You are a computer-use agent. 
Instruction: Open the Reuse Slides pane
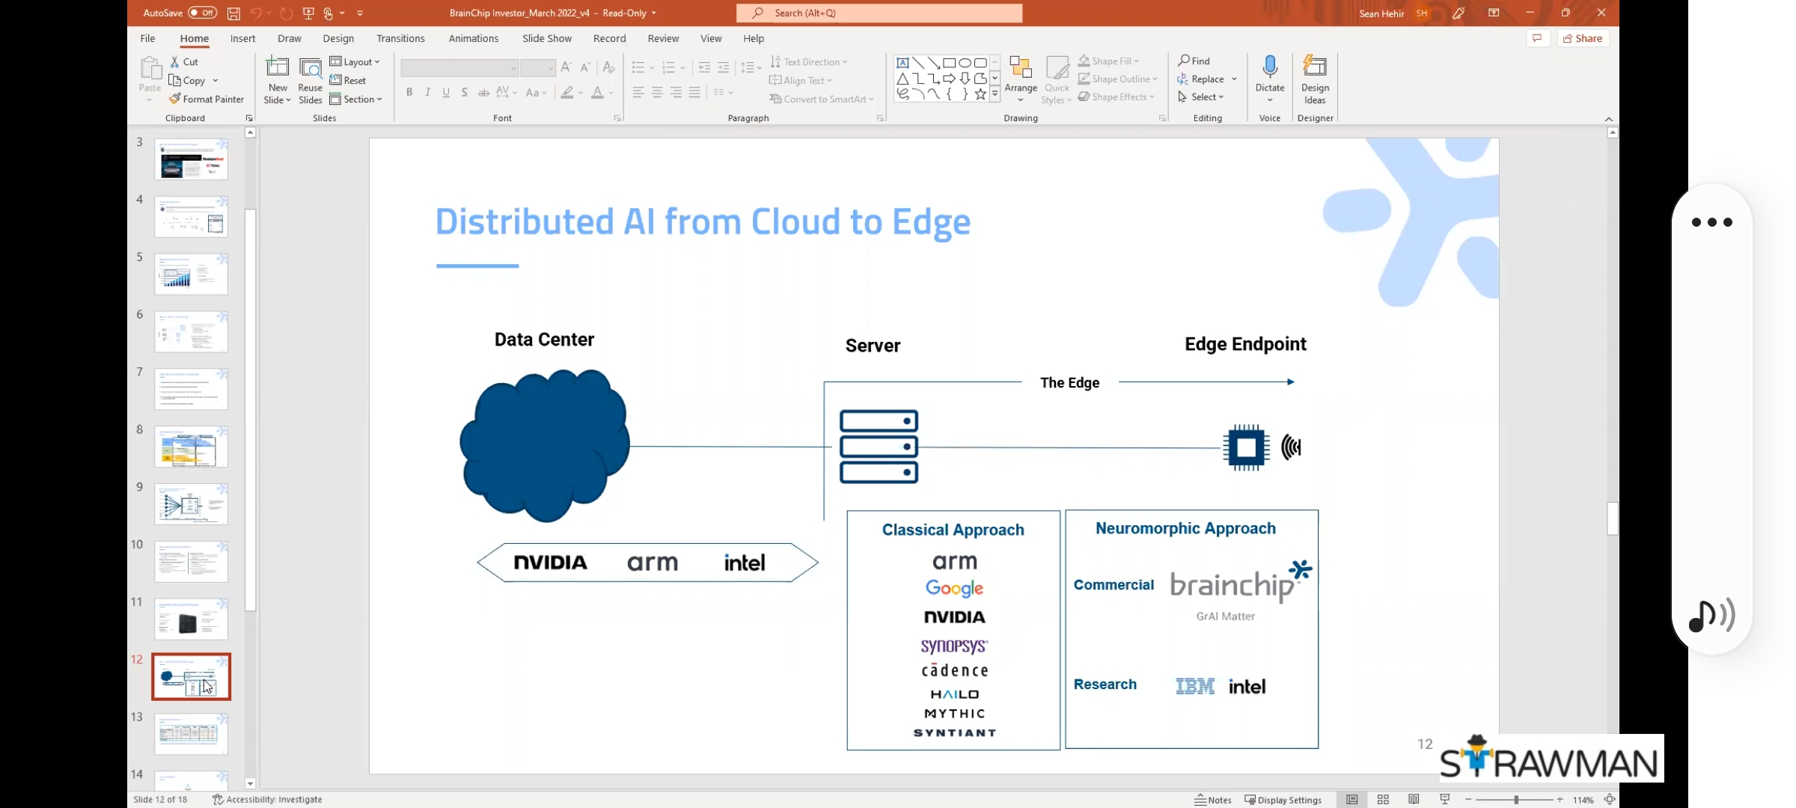(310, 81)
